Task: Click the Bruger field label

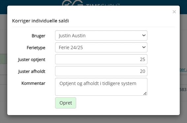Action: click(38, 36)
